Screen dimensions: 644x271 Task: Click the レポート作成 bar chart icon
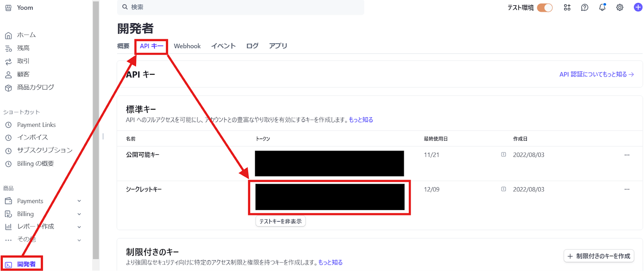[8, 227]
